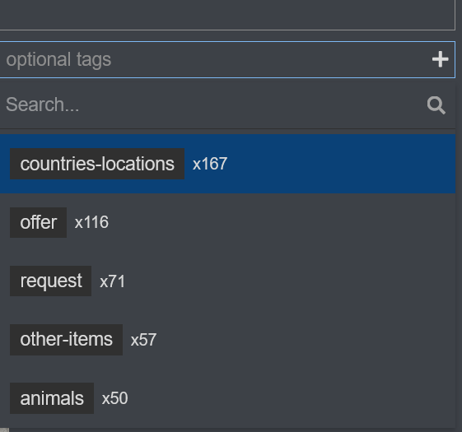Select the other-items tag chip
Image resolution: width=462 pixels, height=432 pixels.
click(x=67, y=340)
